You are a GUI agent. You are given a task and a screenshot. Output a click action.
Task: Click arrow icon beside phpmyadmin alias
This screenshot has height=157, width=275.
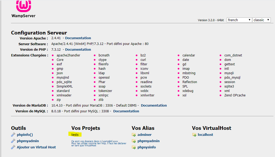(133, 141)
